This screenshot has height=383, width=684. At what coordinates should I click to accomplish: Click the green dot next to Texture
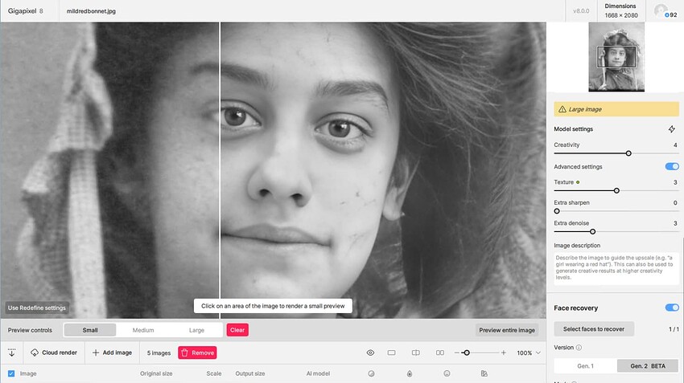click(x=578, y=182)
